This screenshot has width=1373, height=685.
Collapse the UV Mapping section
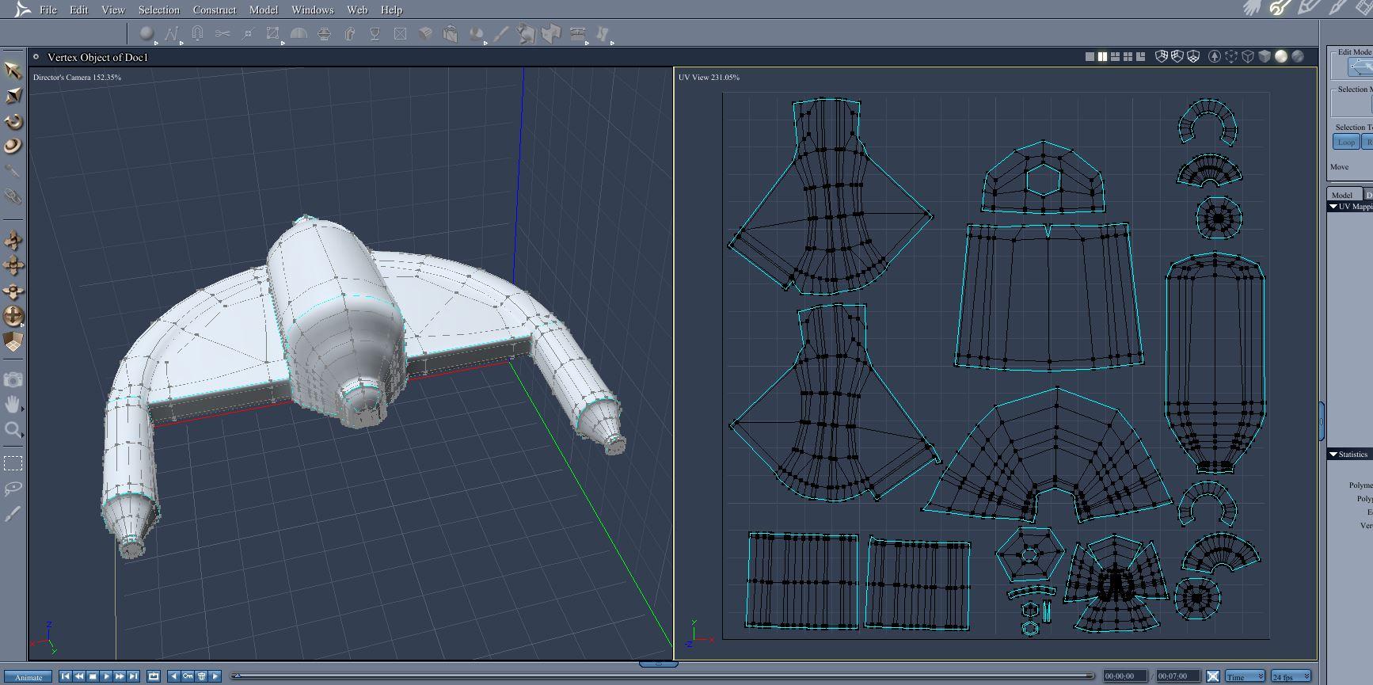click(x=1333, y=207)
